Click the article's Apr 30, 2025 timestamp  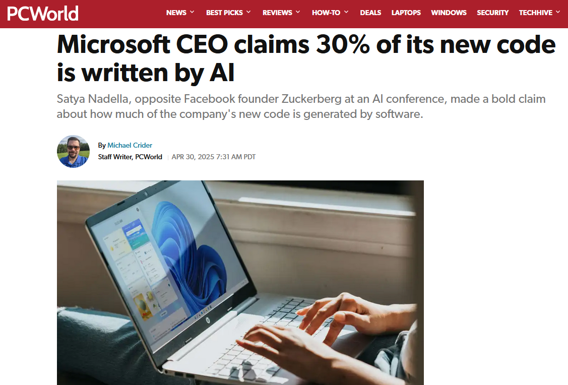pyautogui.click(x=214, y=157)
